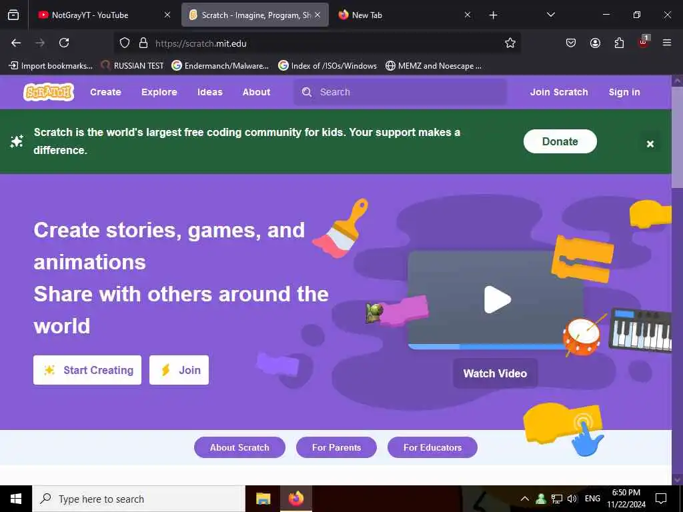Image resolution: width=683 pixels, height=512 pixels.
Task: Click the padlock site security icon
Action: (x=143, y=43)
